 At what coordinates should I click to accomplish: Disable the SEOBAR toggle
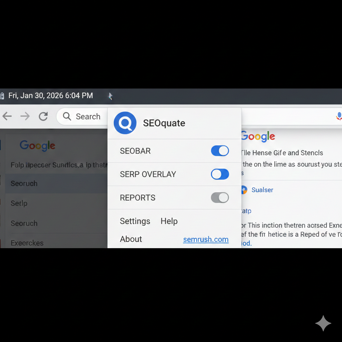coord(220,151)
